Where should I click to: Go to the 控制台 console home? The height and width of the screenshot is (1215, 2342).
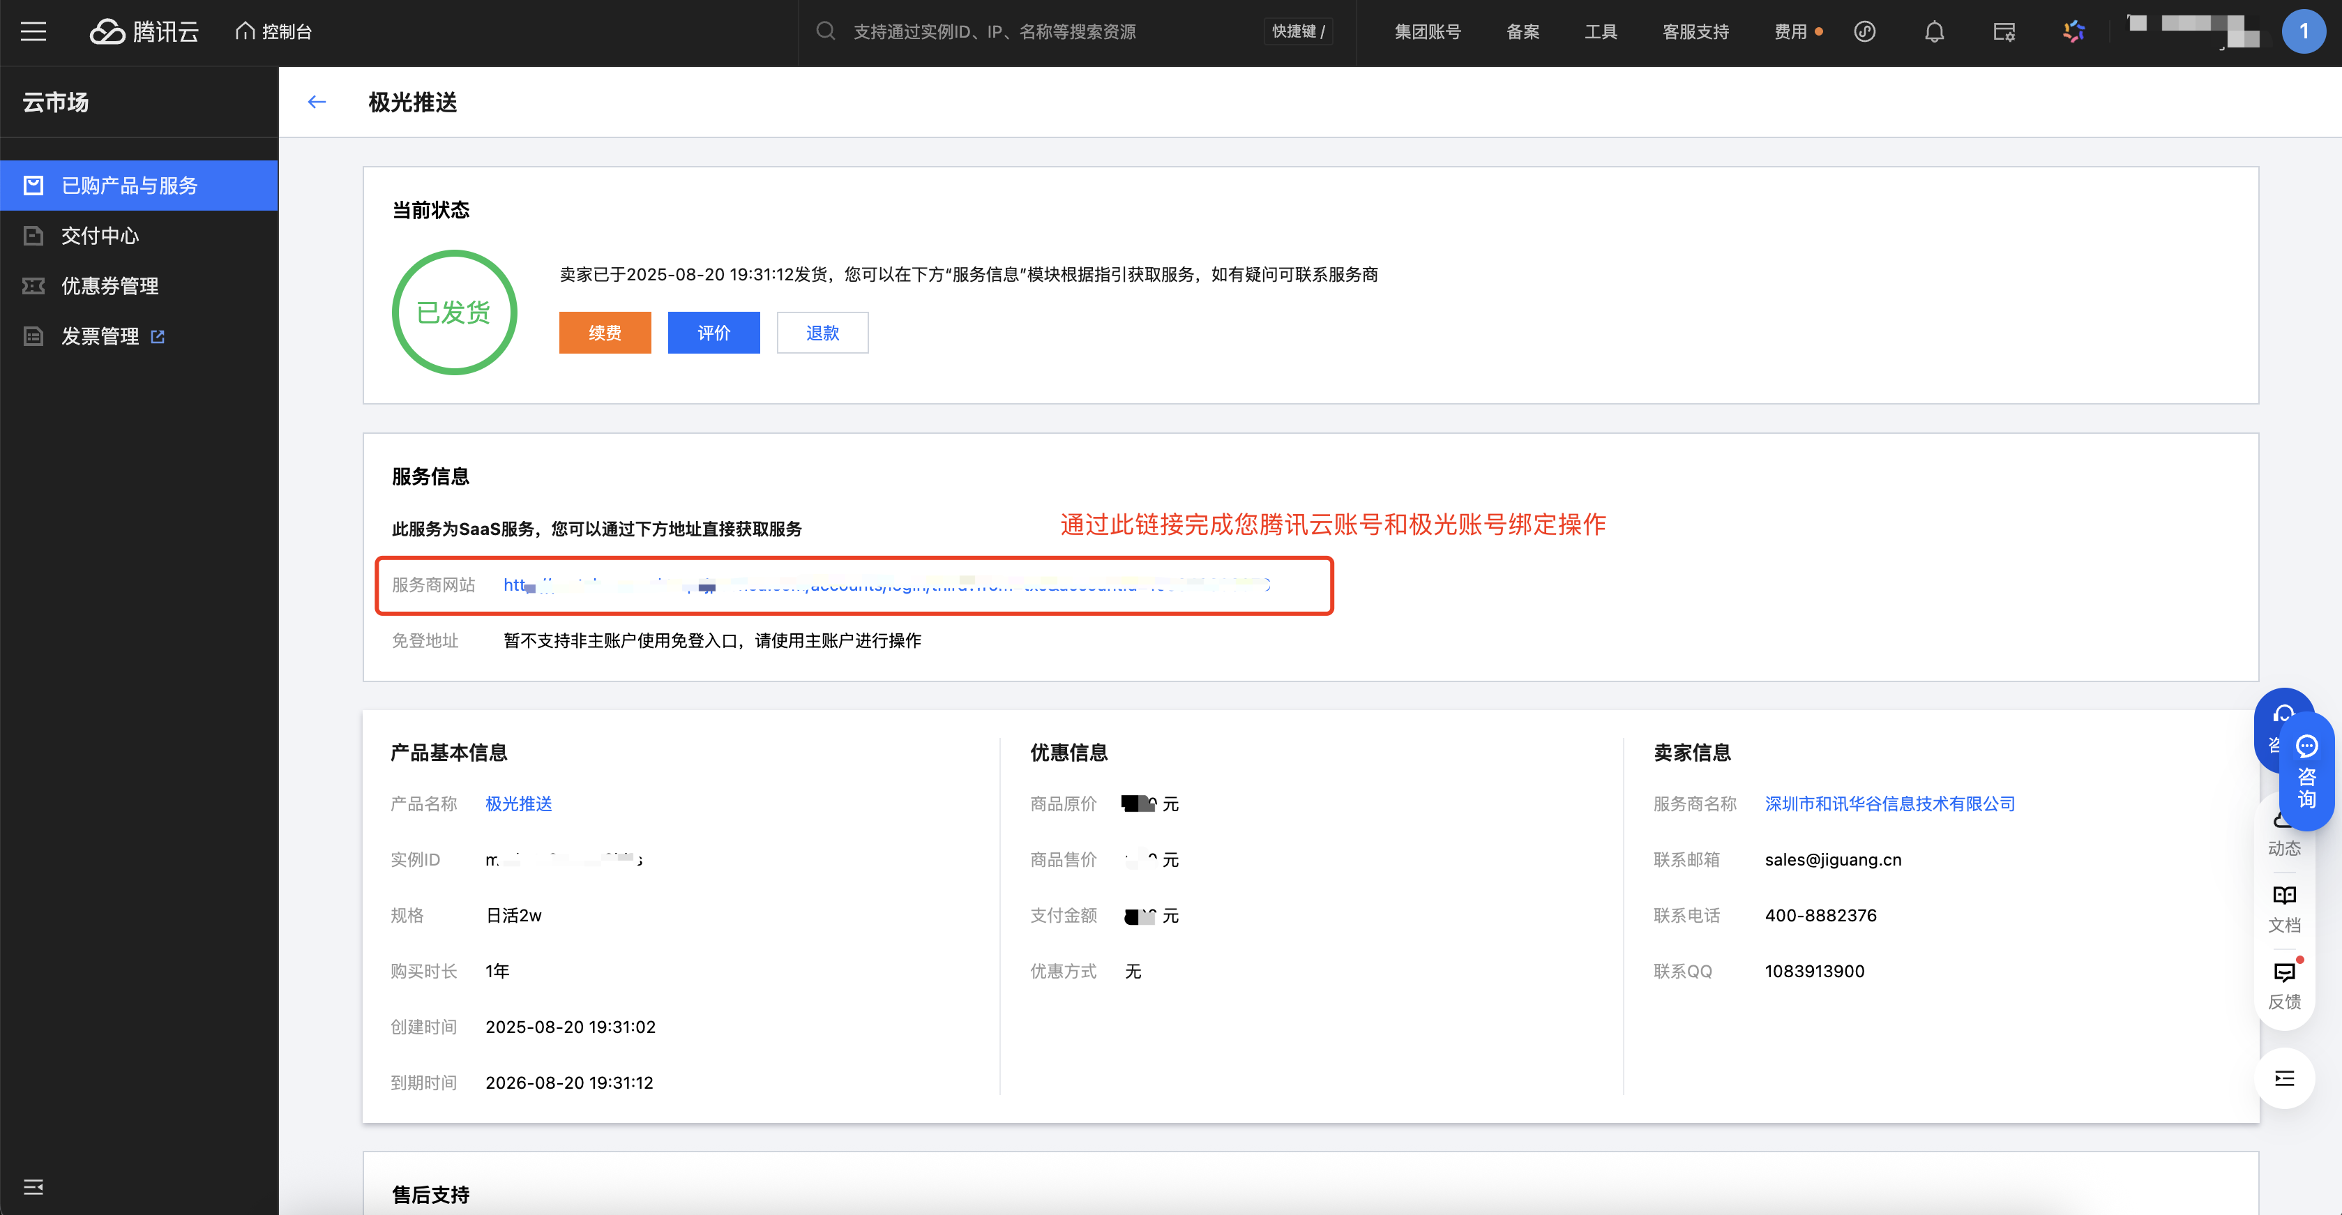coord(273,32)
